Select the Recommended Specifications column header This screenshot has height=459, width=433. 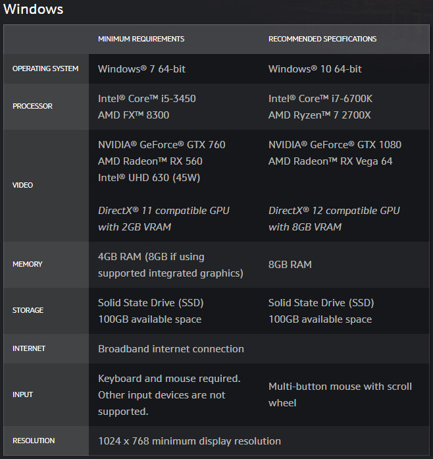(x=322, y=39)
